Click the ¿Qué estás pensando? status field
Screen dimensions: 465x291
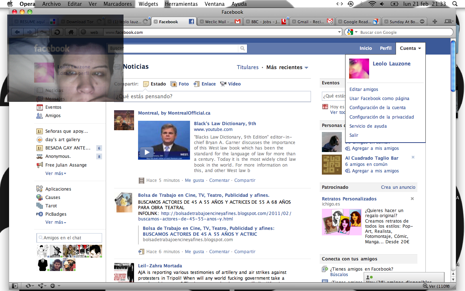(212, 96)
